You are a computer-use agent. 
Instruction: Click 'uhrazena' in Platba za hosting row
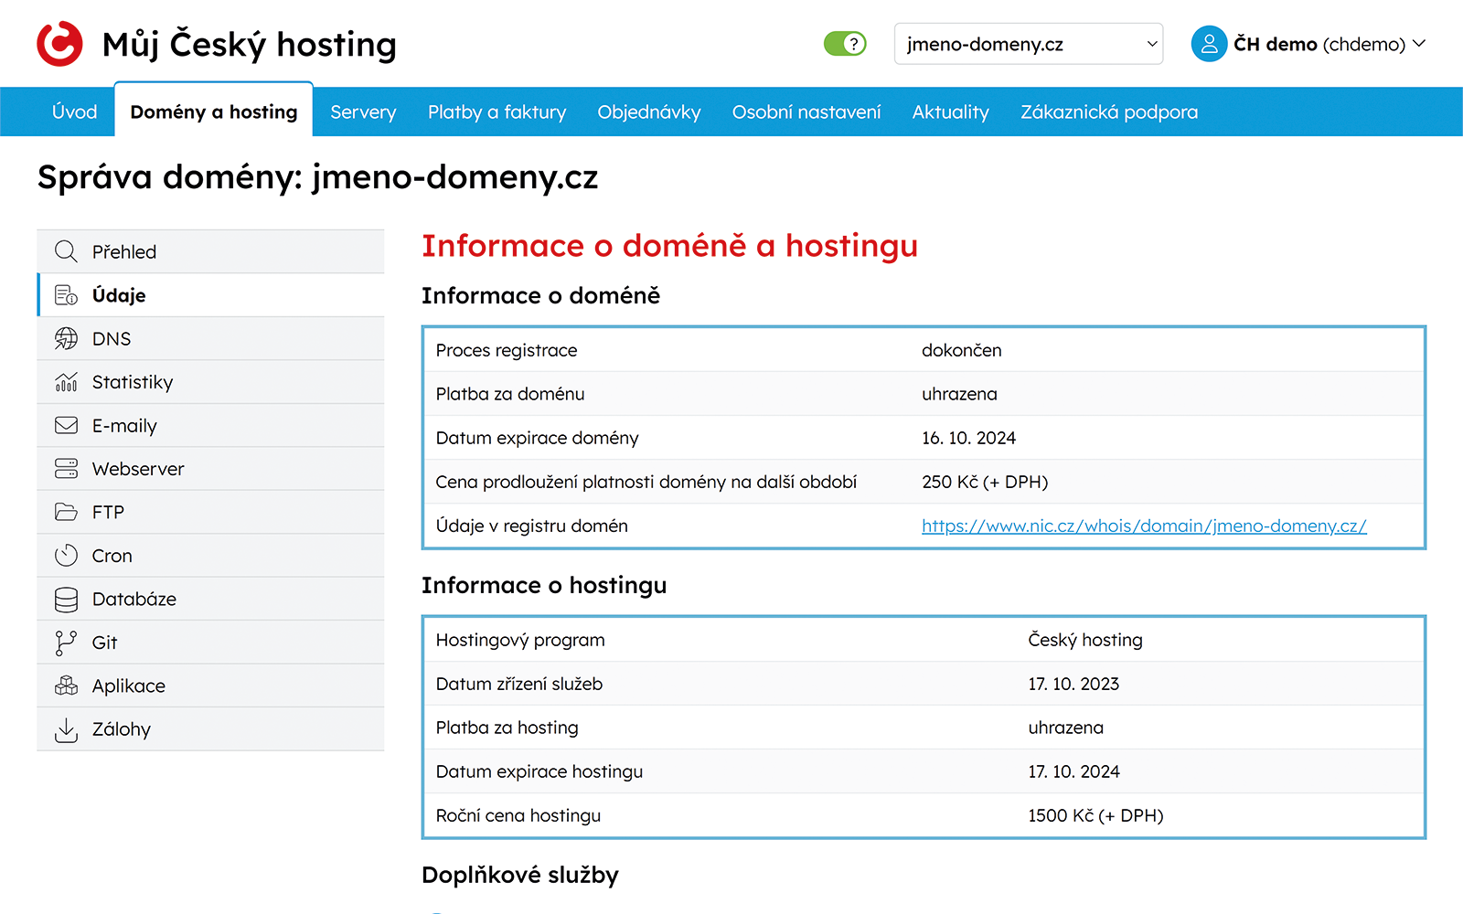point(1065,728)
